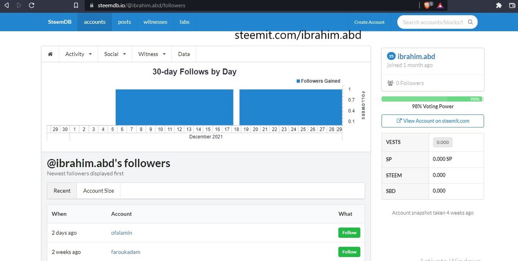Click the When column header
Screen dimensions: 518x261
[59, 214]
